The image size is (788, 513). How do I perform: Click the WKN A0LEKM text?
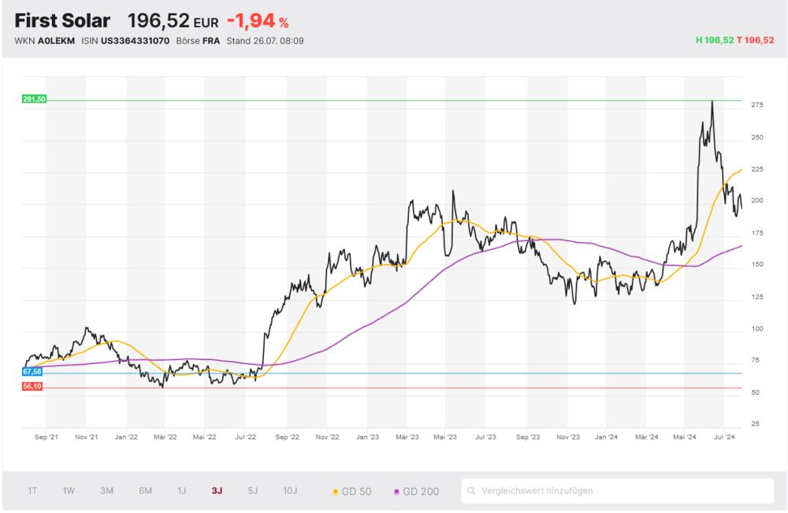45,41
